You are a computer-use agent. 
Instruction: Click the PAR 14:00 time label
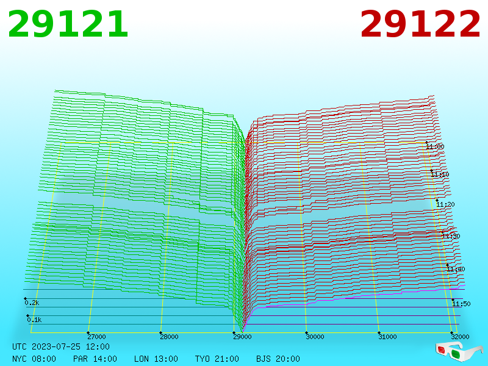coord(95,359)
